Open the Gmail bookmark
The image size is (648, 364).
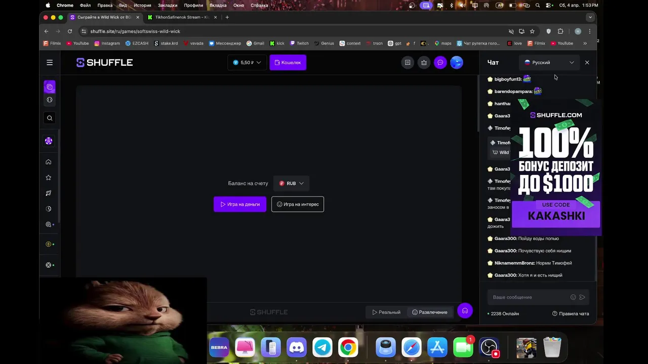(x=255, y=43)
